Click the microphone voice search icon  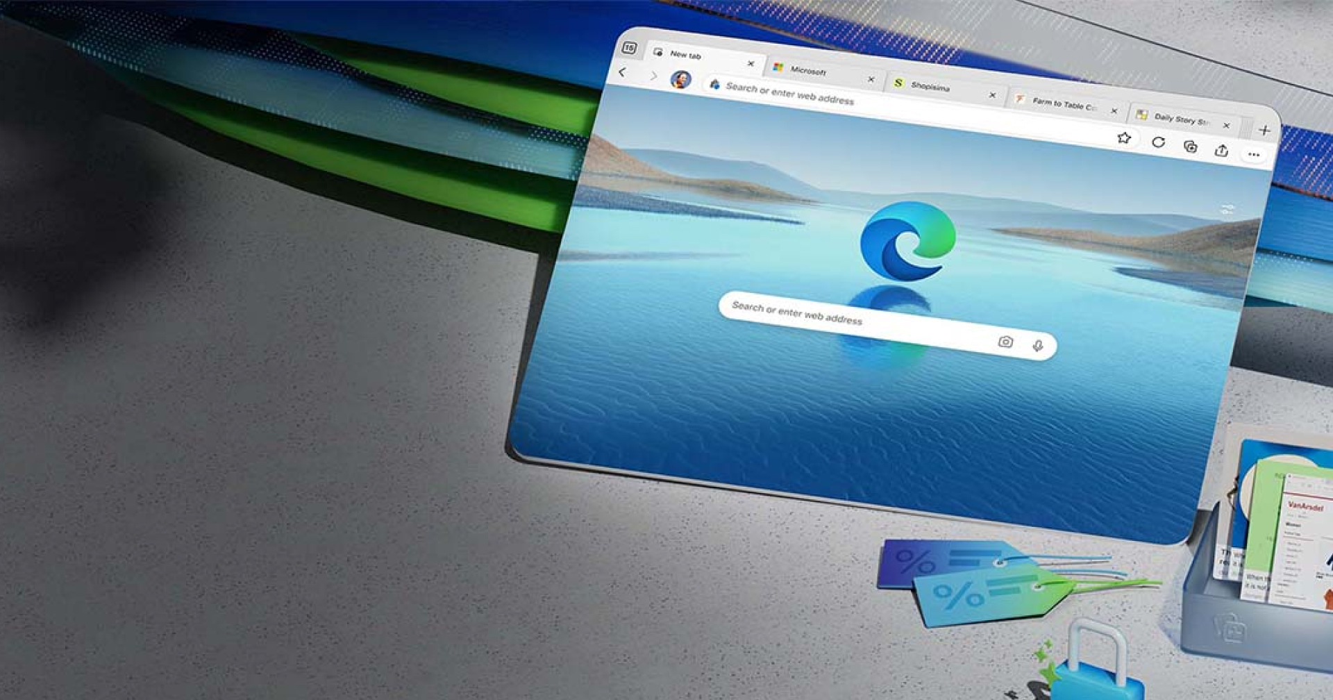point(1037,345)
